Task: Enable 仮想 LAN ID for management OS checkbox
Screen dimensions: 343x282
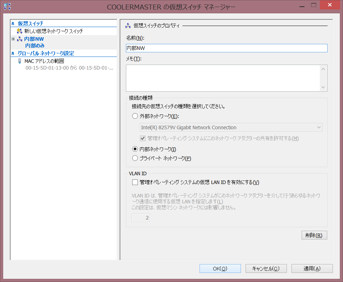Action: tap(135, 182)
